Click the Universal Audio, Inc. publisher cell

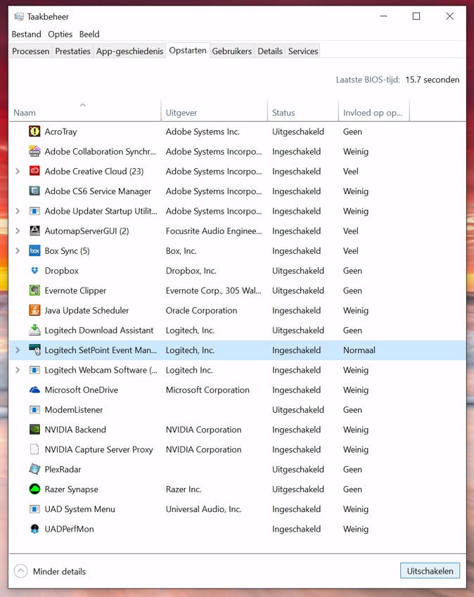coord(204,509)
